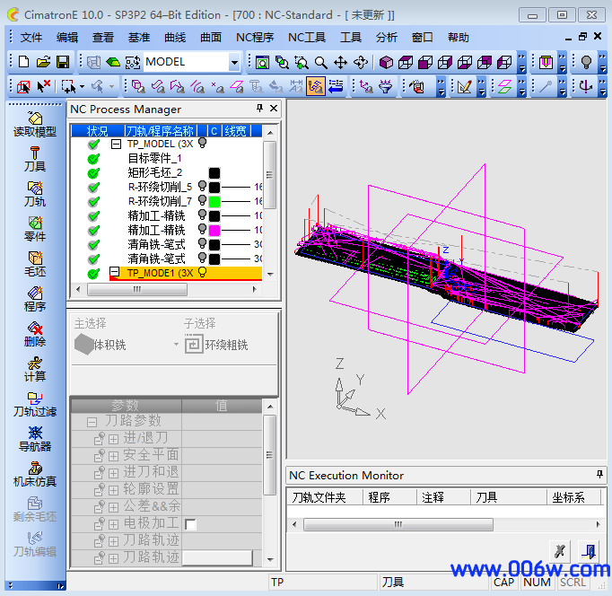Toggle visibility bulb of R-环绕切削_7
The width and height of the screenshot is (612, 596).
tap(202, 200)
